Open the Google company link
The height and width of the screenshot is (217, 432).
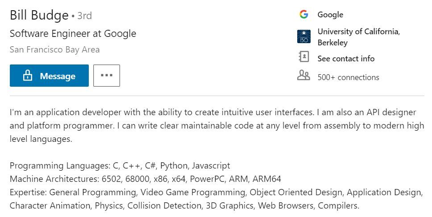pos(330,15)
